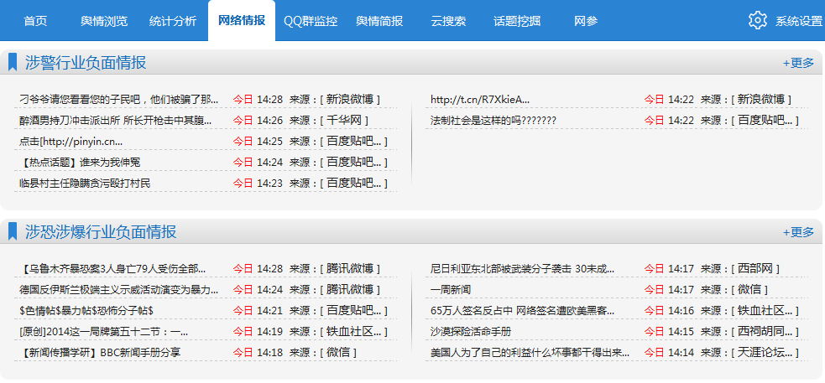Expand 更多 in 涉警行业负面情报 section

[798, 63]
